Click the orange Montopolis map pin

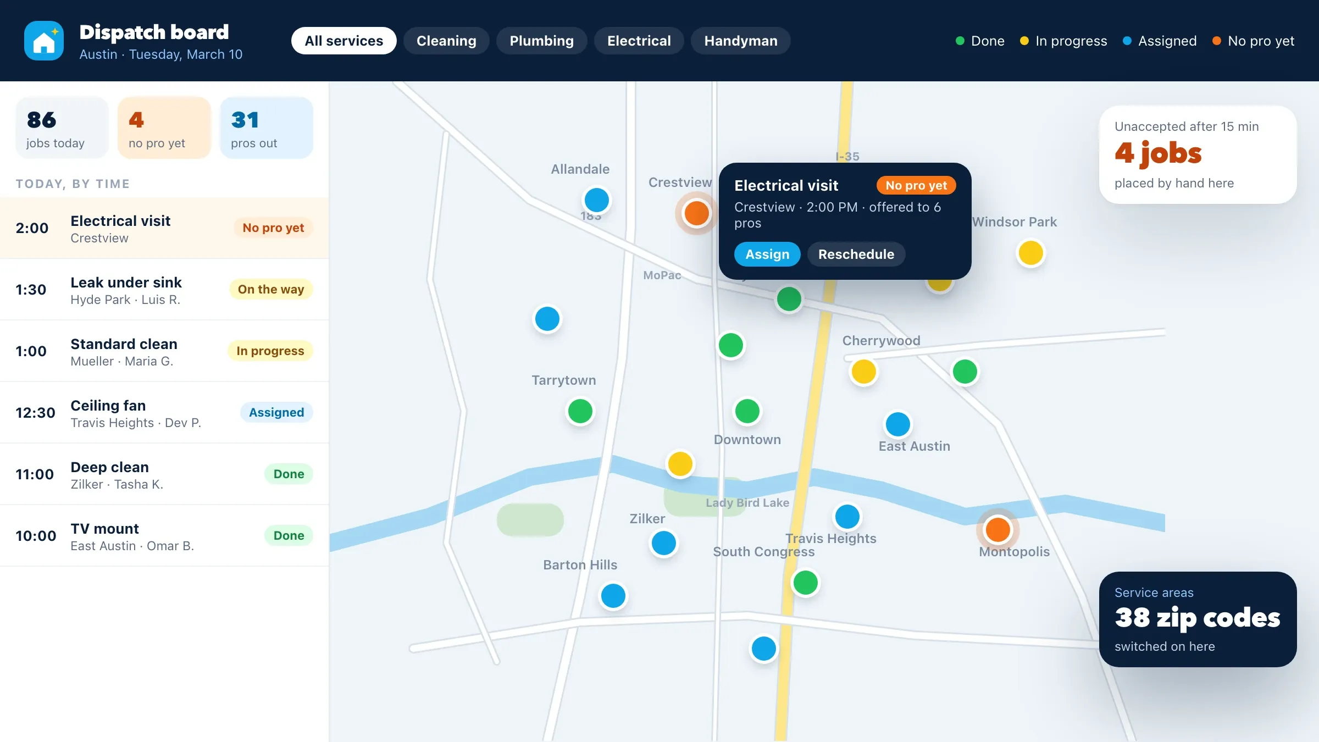(998, 530)
